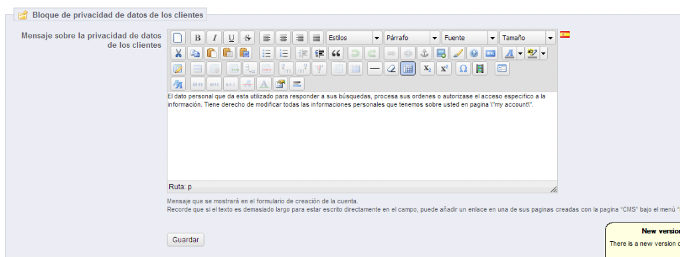Apply blockquote formatting
This screenshot has height=257, width=680.
(x=335, y=53)
